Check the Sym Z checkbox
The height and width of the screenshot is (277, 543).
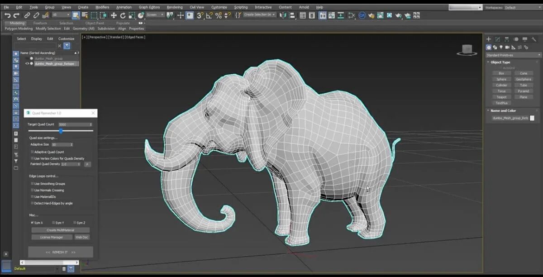pos(74,223)
